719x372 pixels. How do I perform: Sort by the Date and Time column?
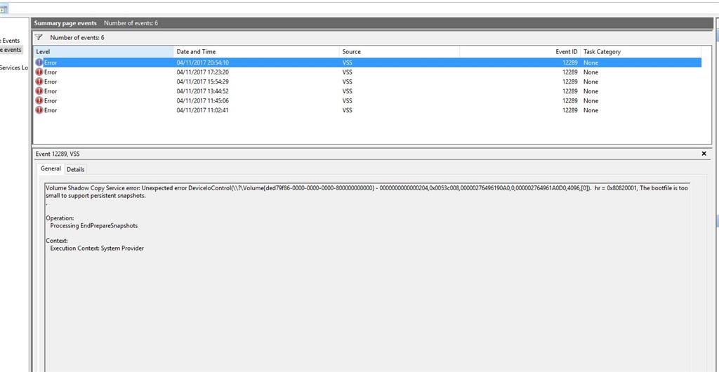[x=257, y=52]
